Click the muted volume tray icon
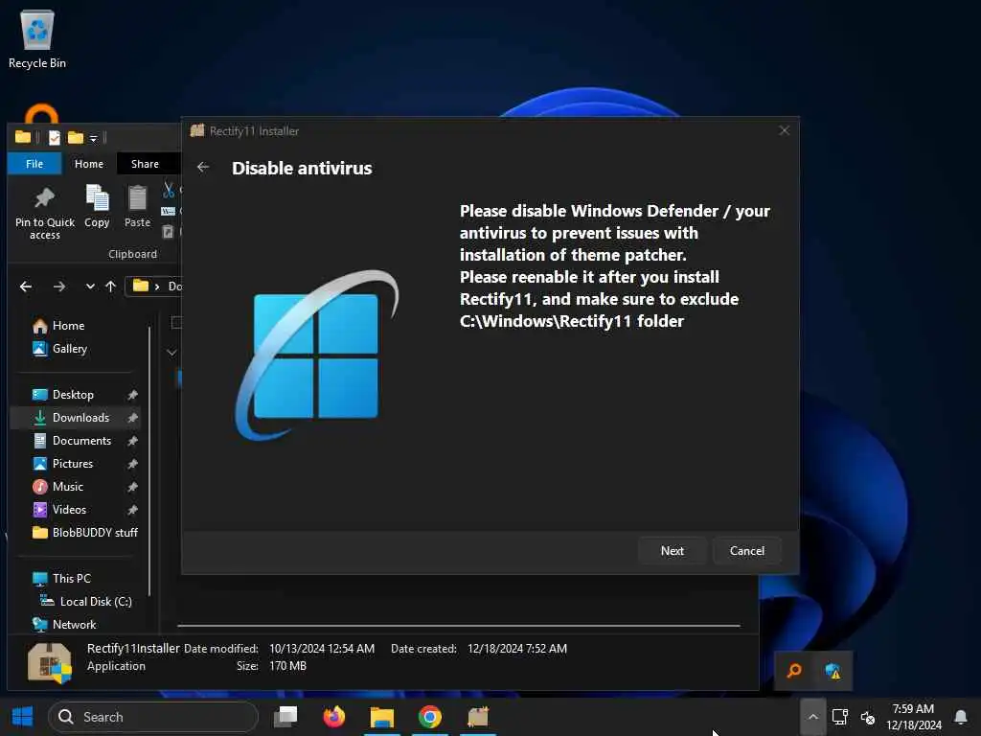This screenshot has width=981, height=736. coord(867,717)
